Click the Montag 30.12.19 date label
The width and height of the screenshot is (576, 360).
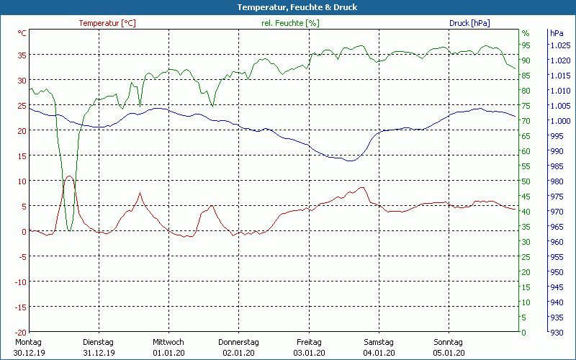point(27,347)
